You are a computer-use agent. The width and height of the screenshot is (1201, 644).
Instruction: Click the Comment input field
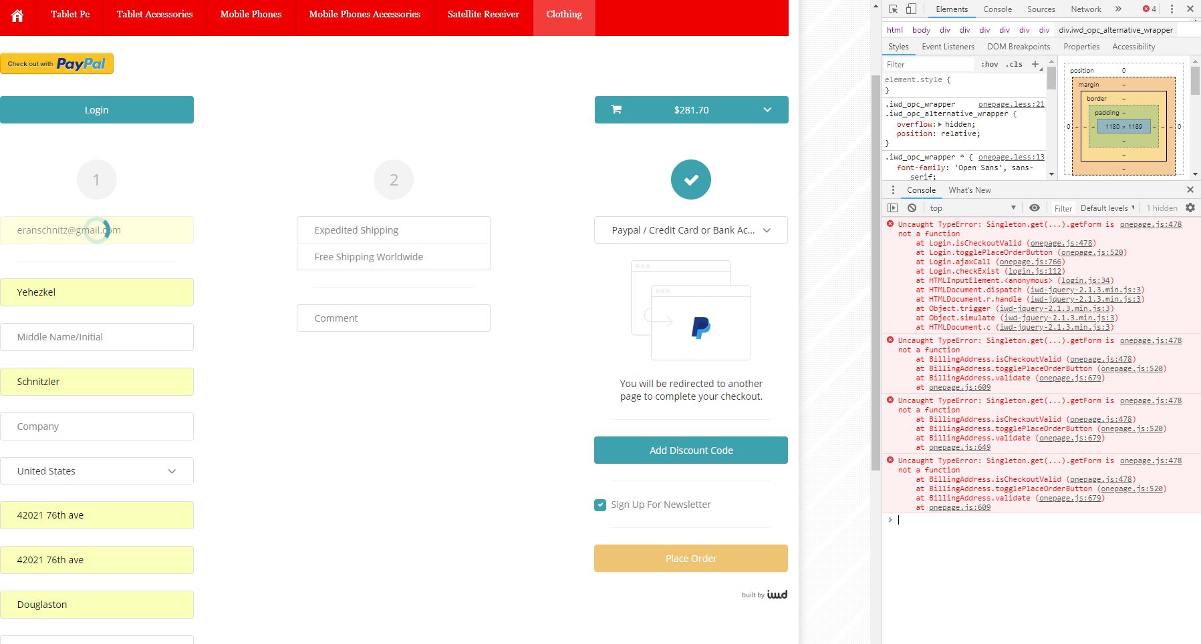[393, 318]
